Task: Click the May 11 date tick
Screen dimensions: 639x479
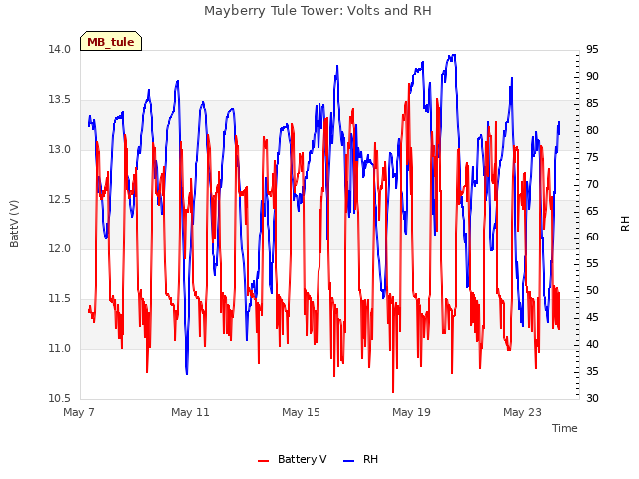Action: pyautogui.click(x=190, y=412)
